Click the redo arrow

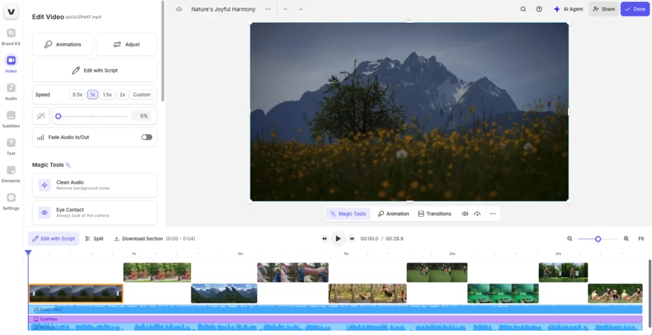[x=301, y=9]
